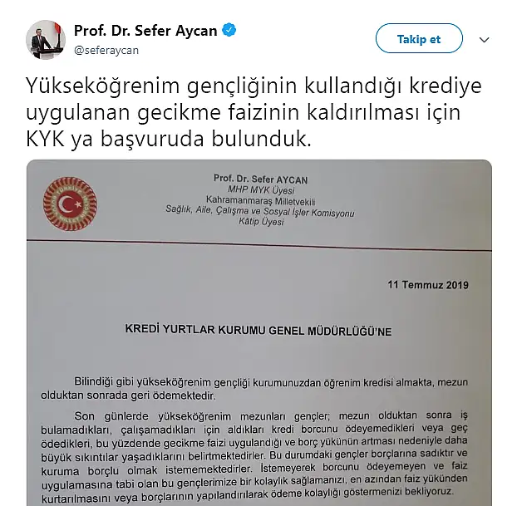
Task: Click the Kâtip Üyesi title line
Action: pos(262,222)
